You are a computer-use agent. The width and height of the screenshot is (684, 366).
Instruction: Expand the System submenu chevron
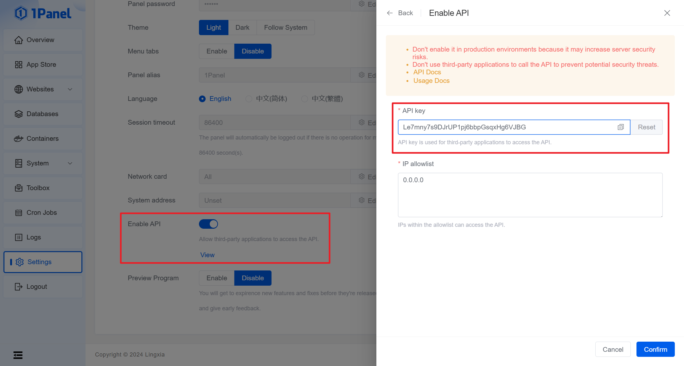pyautogui.click(x=70, y=163)
